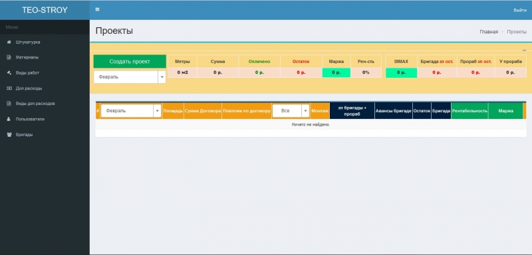Click the Метры summary header
This screenshot has width=532, height=255.
tap(182, 62)
